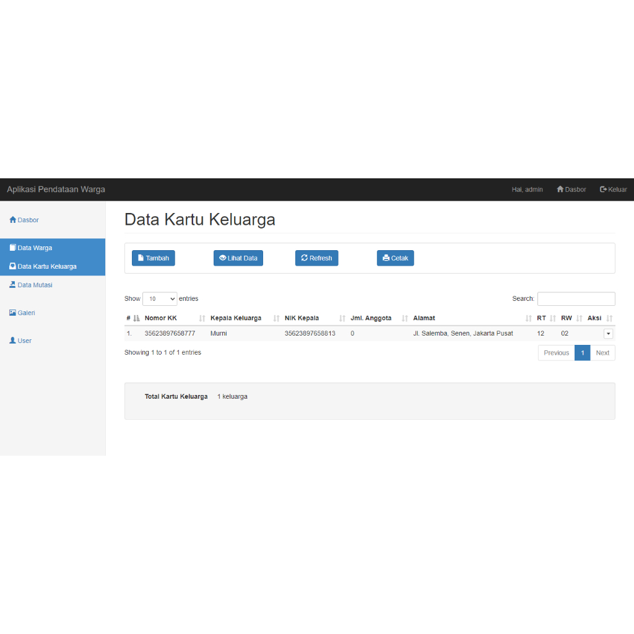Open the Show entries count dropdown
Screen dimensions: 634x634
coord(160,298)
